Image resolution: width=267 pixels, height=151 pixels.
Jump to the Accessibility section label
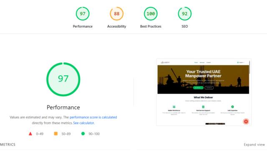point(117,26)
